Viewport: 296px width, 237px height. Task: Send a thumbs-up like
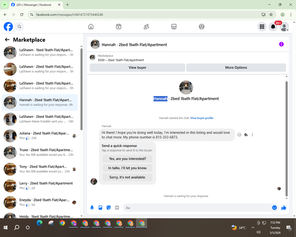tap(284, 207)
